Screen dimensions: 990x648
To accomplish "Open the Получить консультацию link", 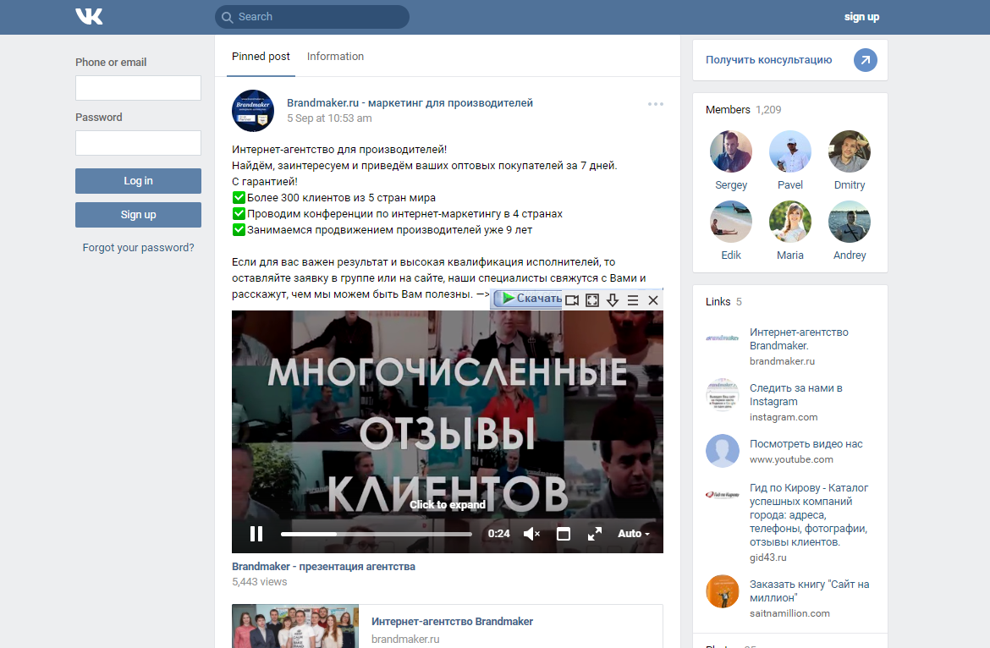I will (769, 60).
